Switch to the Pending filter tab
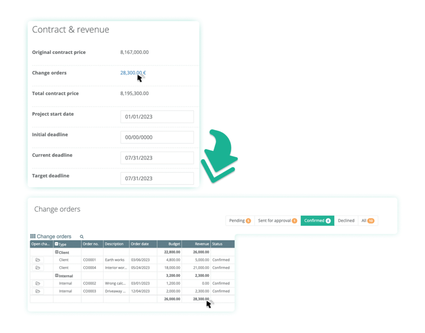This screenshot has height=333, width=425. pos(238,220)
